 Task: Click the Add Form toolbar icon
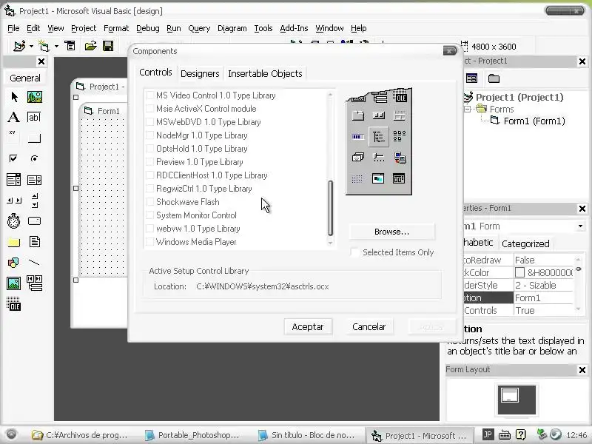44,46
